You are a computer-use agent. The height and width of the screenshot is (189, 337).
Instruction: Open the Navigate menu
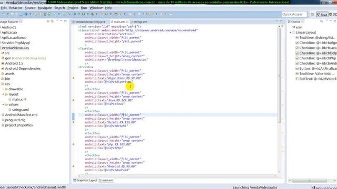(45, 8)
